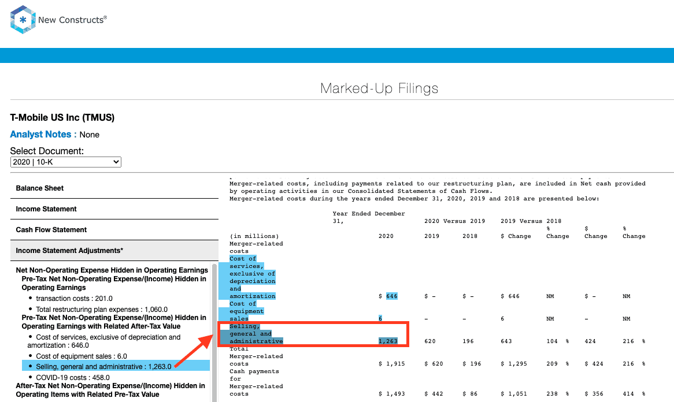This screenshot has height=402, width=674.
Task: Click the 643 change value in the SG&A row
Action: (x=506, y=341)
